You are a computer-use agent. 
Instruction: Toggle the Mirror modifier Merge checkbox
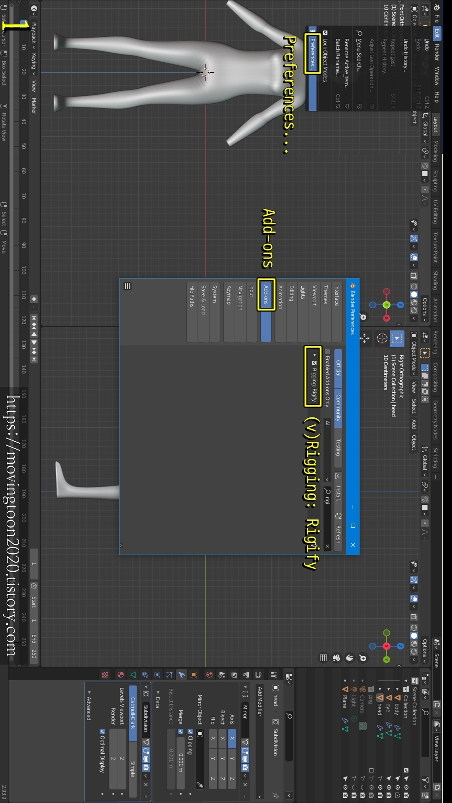180,731
